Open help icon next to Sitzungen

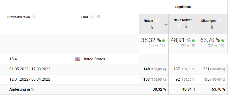coord(219,21)
